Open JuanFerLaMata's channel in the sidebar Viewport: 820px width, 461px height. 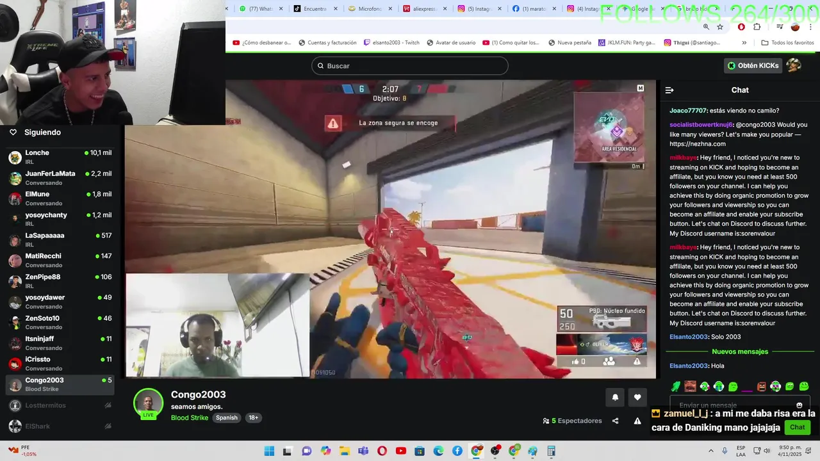[61, 178]
